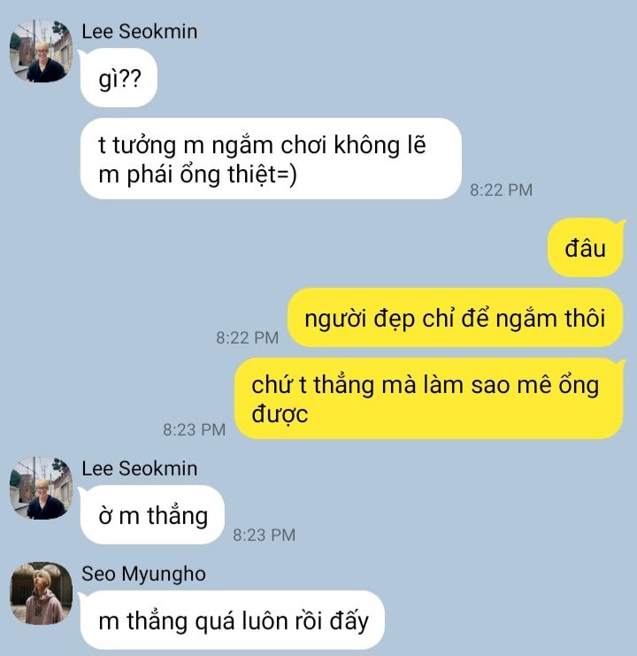Tap the Seo Myungho sender name
The height and width of the screenshot is (656, 637).
coord(143,574)
